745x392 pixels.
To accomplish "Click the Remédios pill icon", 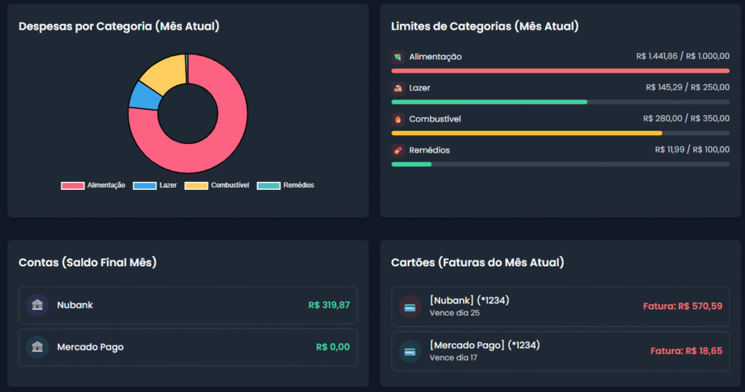I will pos(398,151).
